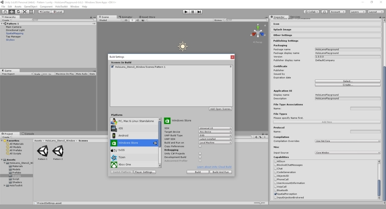Open UWP SDK Latest installed dropdown
Image resolution: width=386 pixels, height=209 pixels.
pyautogui.click(x=215, y=139)
